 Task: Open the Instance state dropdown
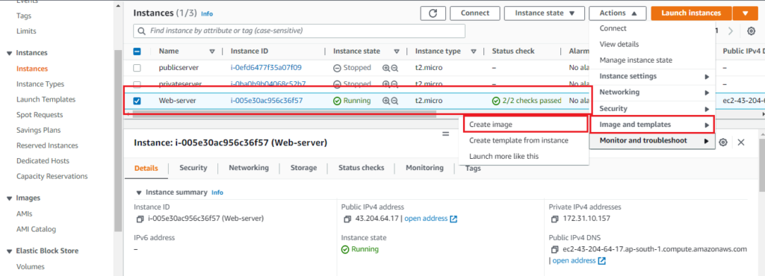click(545, 13)
